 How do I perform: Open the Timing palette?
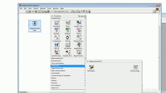(68, 38)
